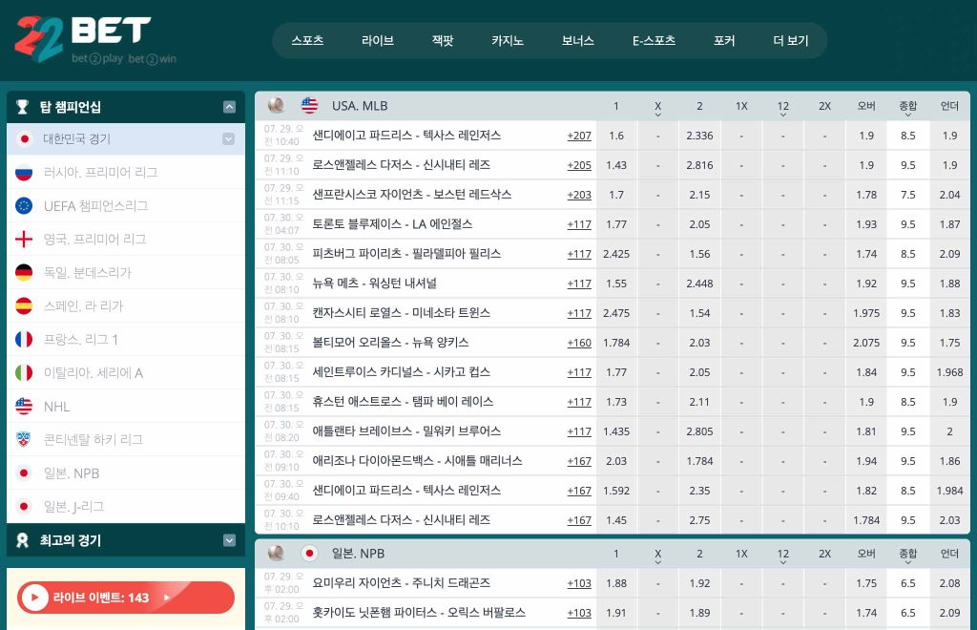Click the Italy flag icon beside 이탈리아. 세리에 A
This screenshot has width=977, height=630.
(x=24, y=373)
